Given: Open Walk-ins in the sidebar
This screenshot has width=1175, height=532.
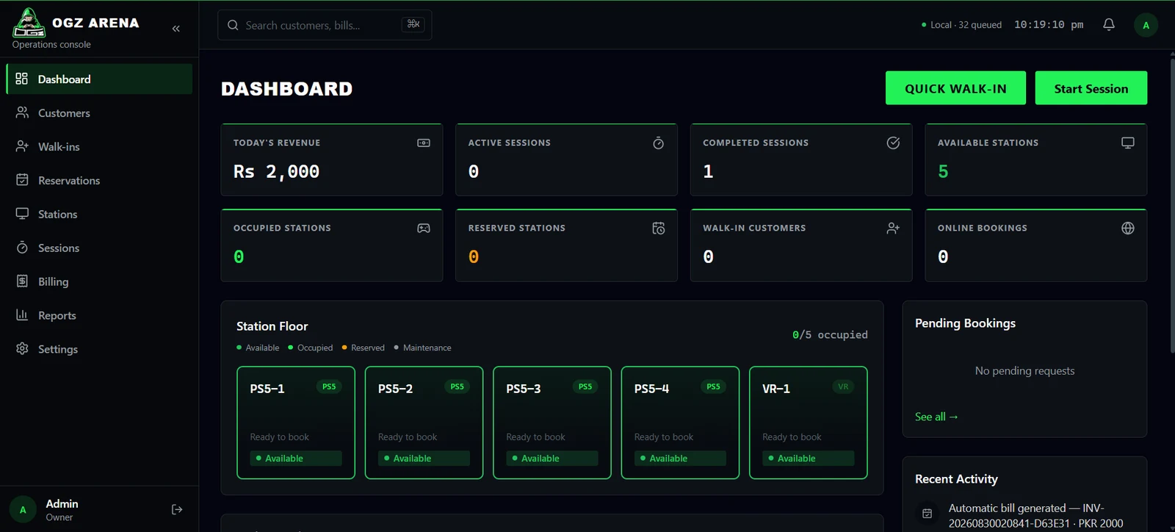Looking at the screenshot, I should (99, 146).
